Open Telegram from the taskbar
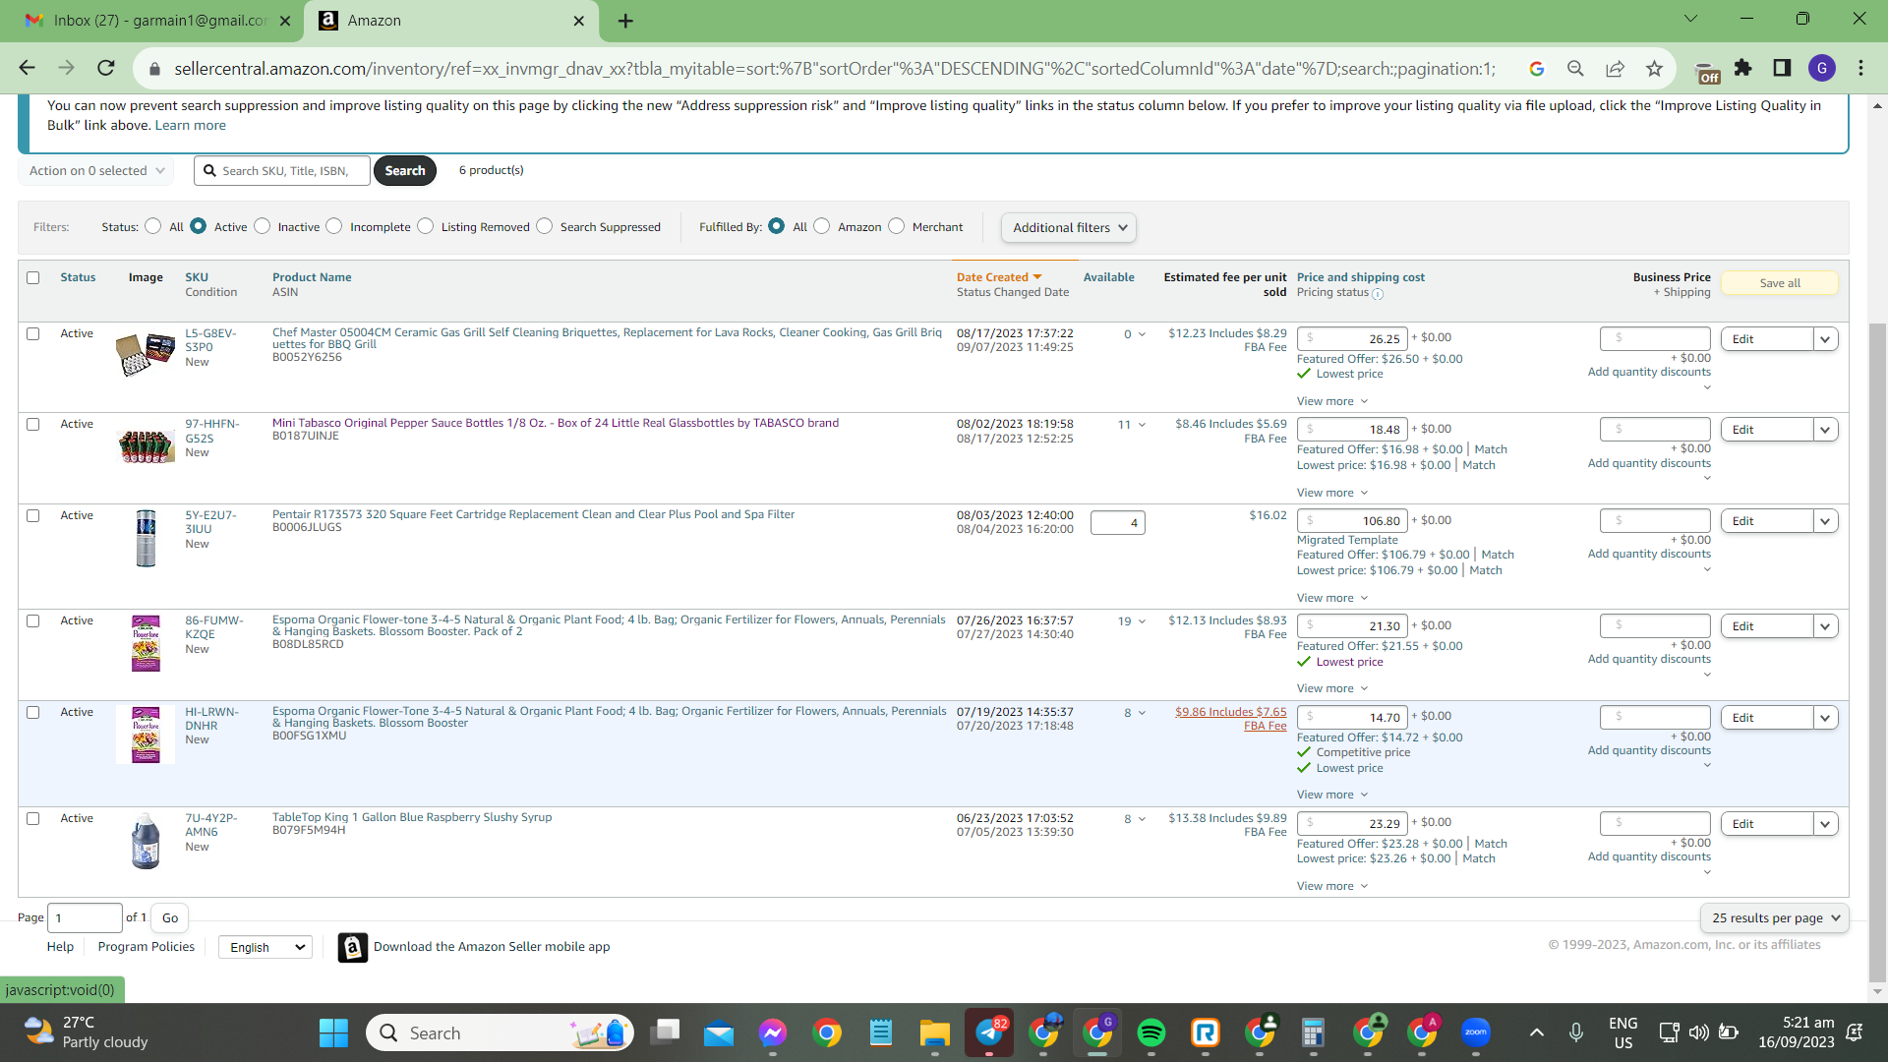Image resolution: width=1888 pixels, height=1062 pixels. (989, 1032)
